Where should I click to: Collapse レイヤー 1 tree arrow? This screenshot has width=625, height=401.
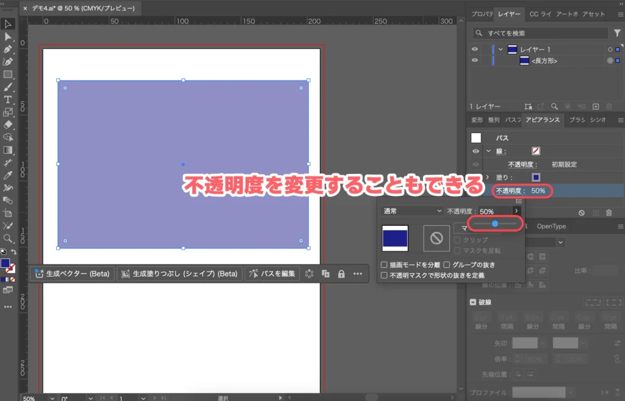(500, 49)
